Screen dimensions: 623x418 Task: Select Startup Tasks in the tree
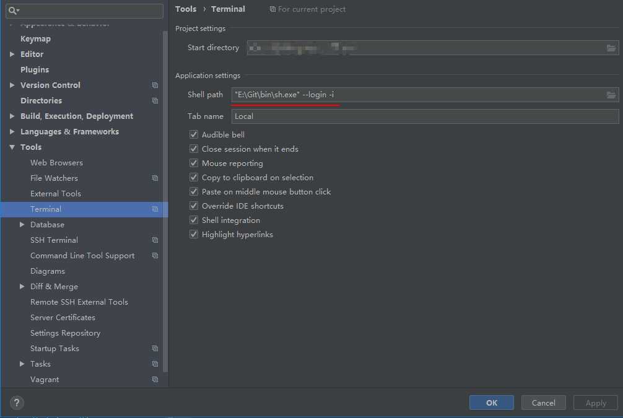pos(54,349)
